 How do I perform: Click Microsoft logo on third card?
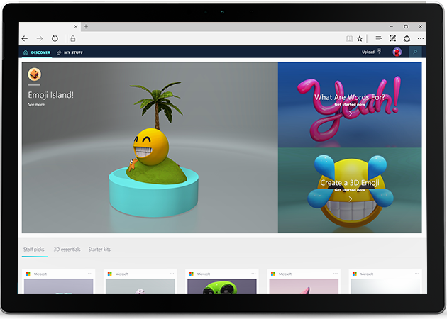pyautogui.click(x=192, y=274)
